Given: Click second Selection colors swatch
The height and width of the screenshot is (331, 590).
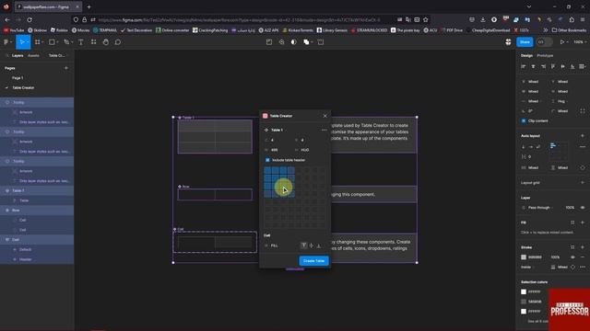Looking at the screenshot, I should click(524, 302).
